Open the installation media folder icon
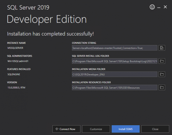This screenshot has width=172, height=135. coord(162,74)
